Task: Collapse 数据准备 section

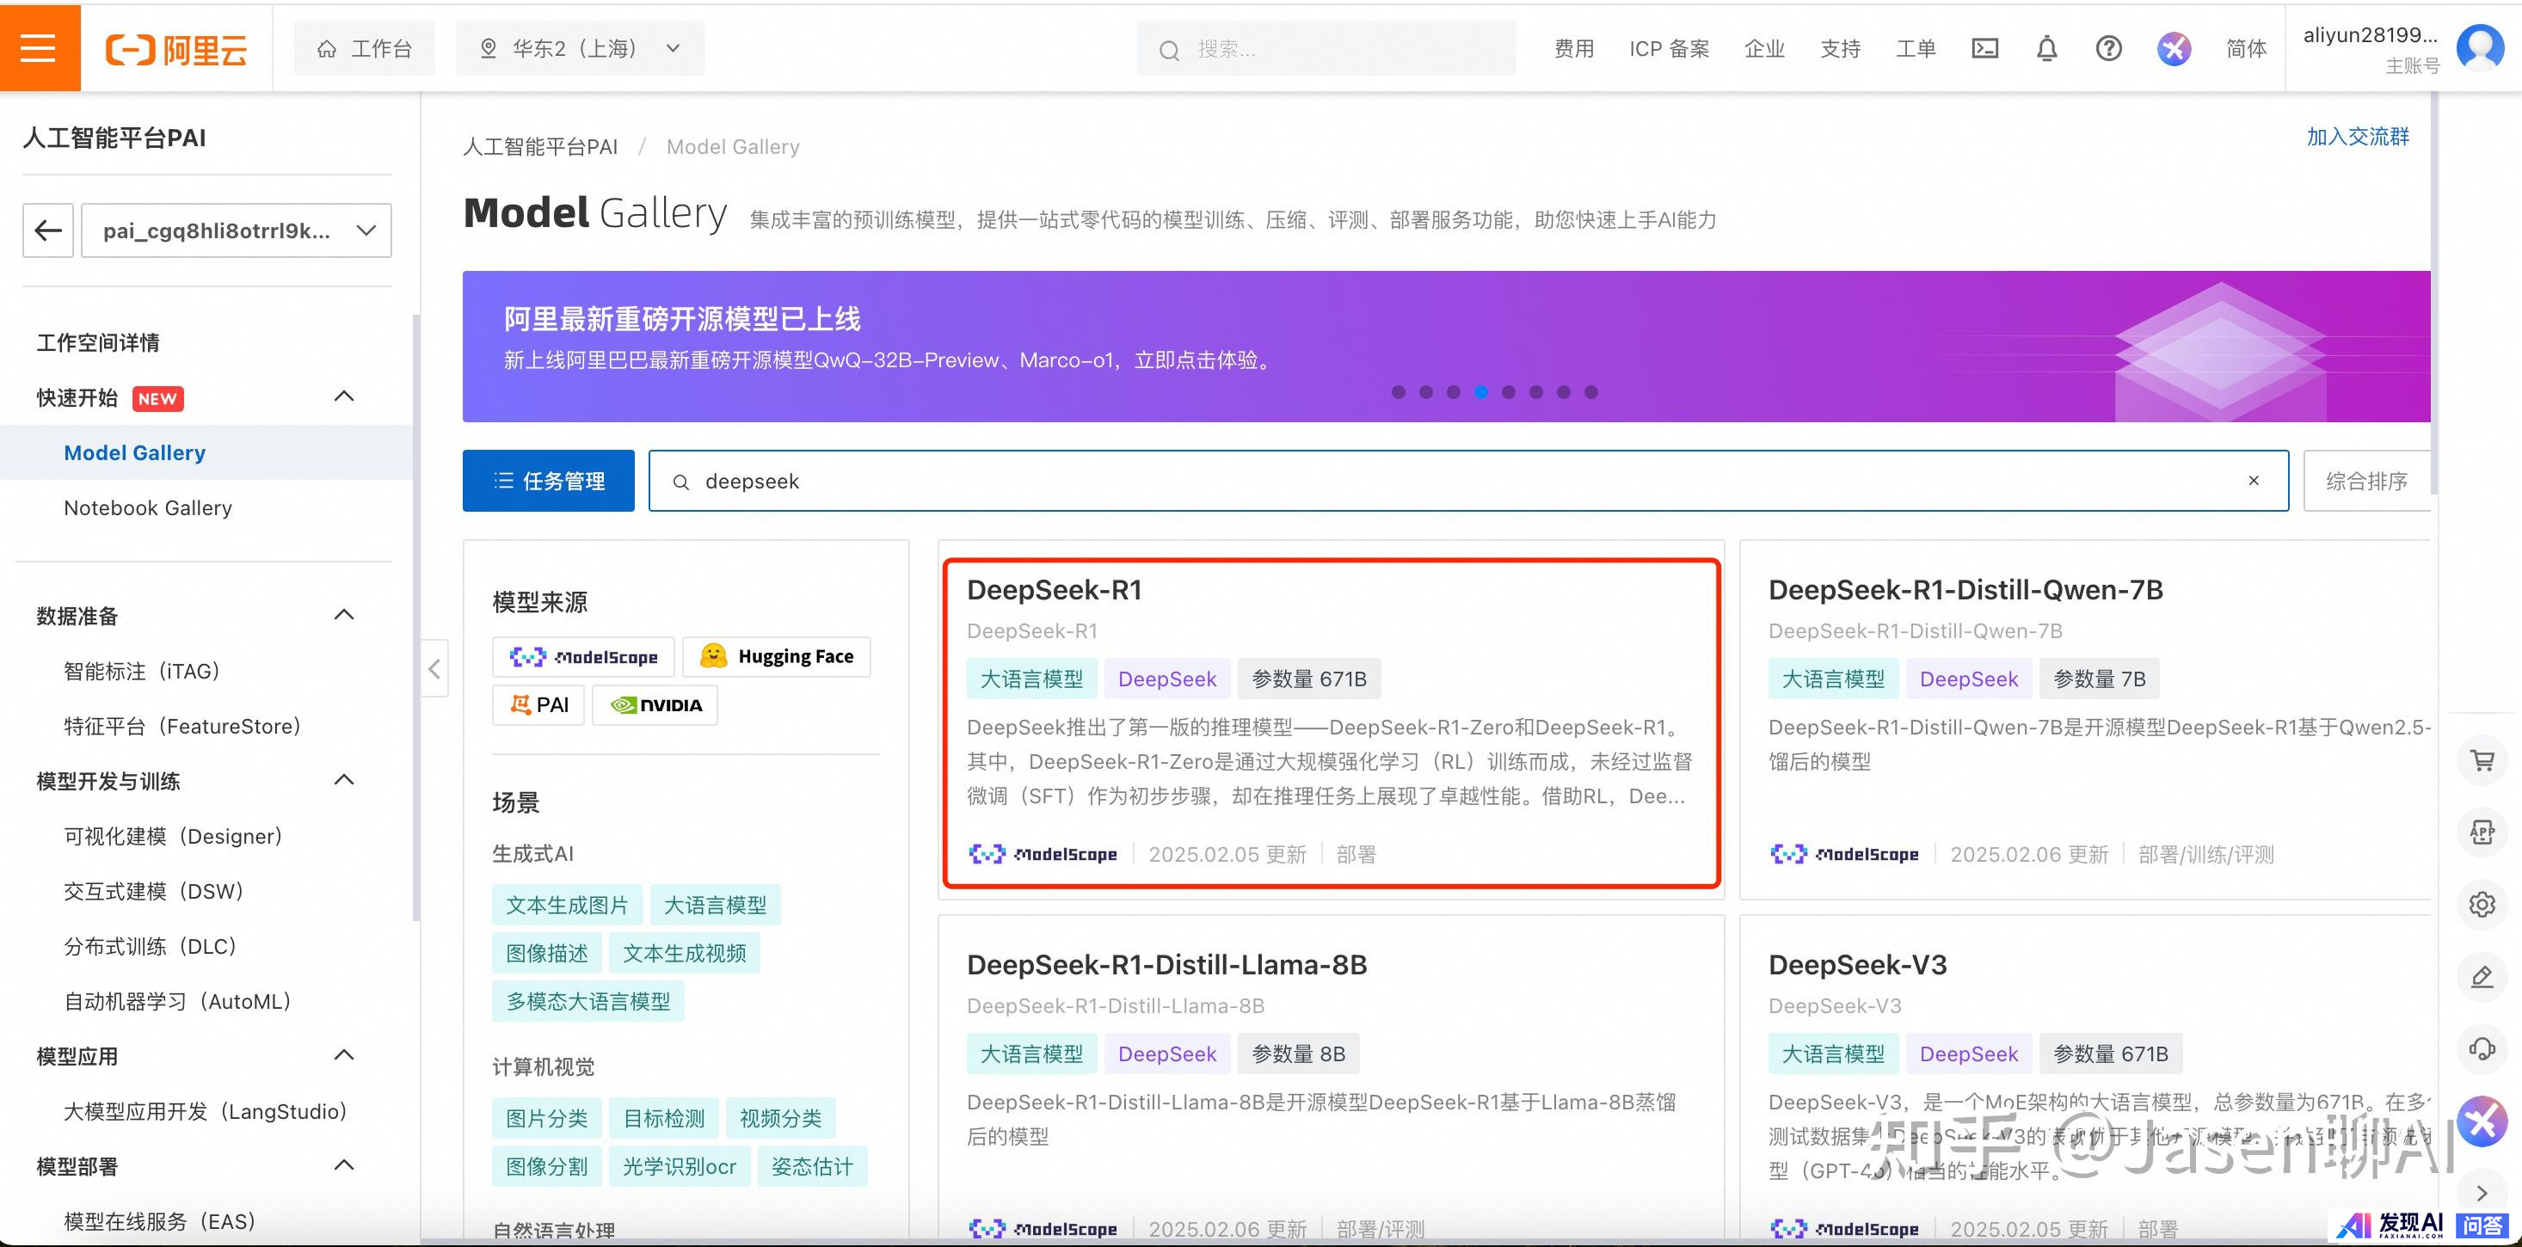Action: 344,615
